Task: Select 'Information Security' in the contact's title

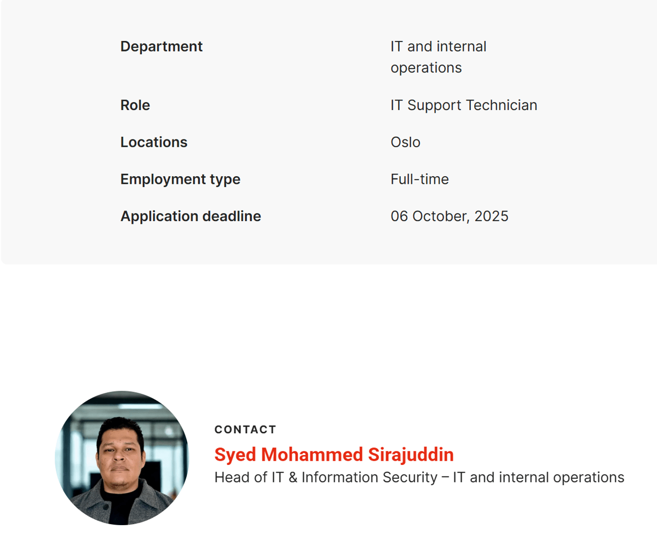Action: tap(369, 478)
